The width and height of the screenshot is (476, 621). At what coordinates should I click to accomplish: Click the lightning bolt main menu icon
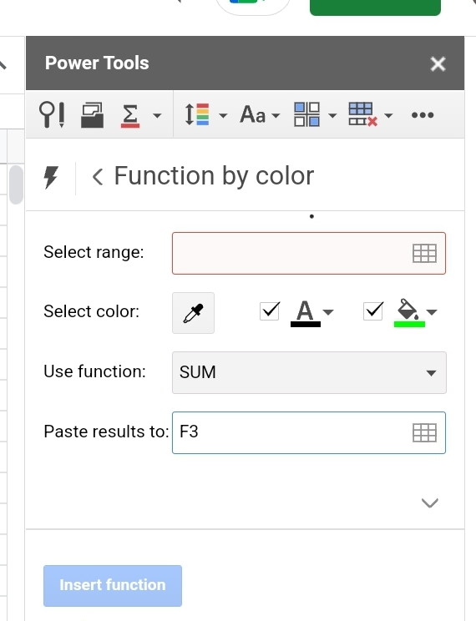[51, 177]
